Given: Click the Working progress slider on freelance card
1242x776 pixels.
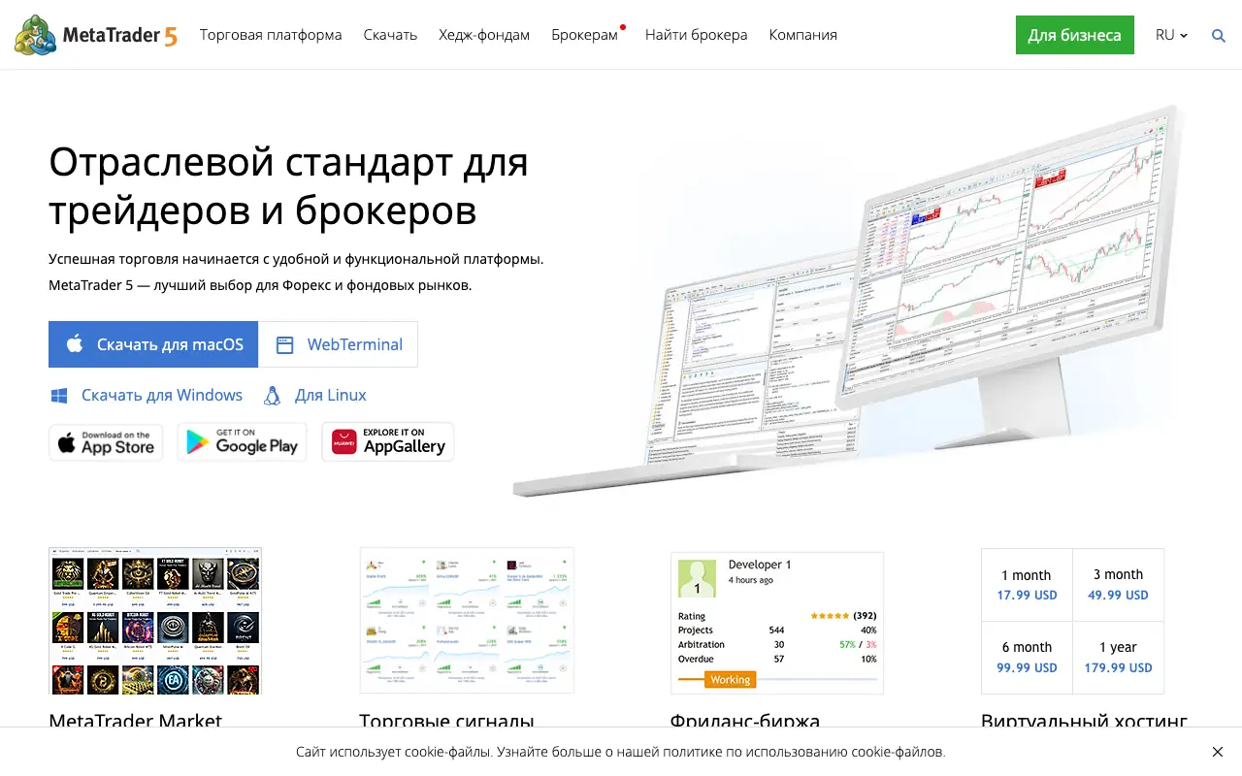Looking at the screenshot, I should click(730, 680).
